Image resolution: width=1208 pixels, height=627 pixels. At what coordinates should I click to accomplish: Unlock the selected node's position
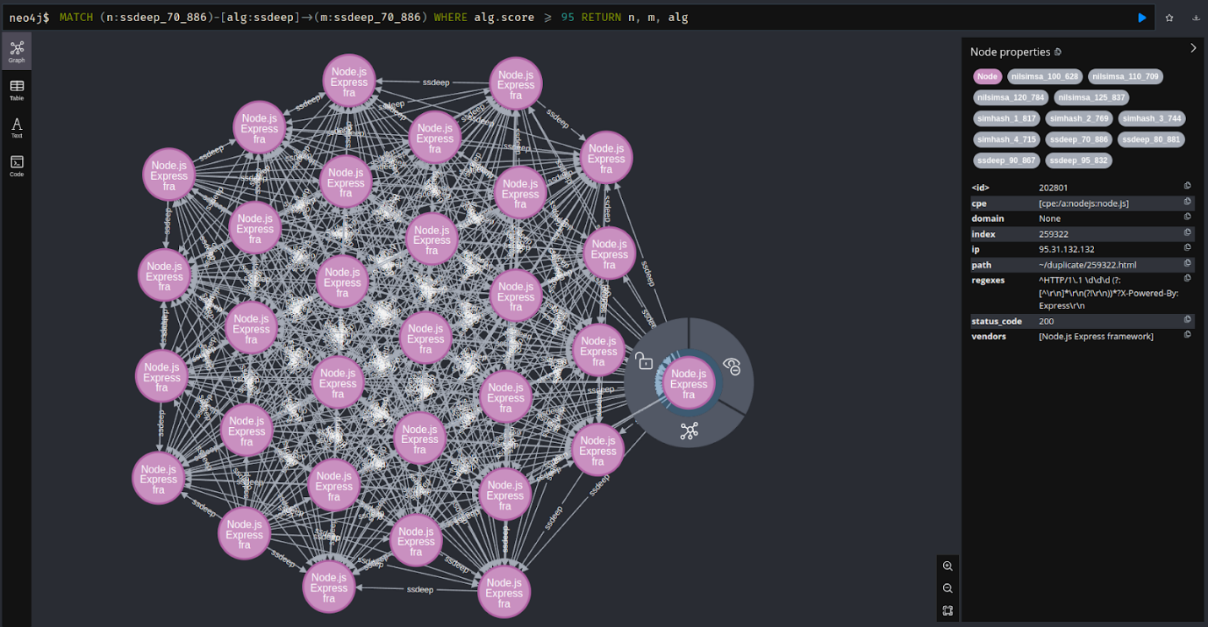pyautogui.click(x=645, y=362)
